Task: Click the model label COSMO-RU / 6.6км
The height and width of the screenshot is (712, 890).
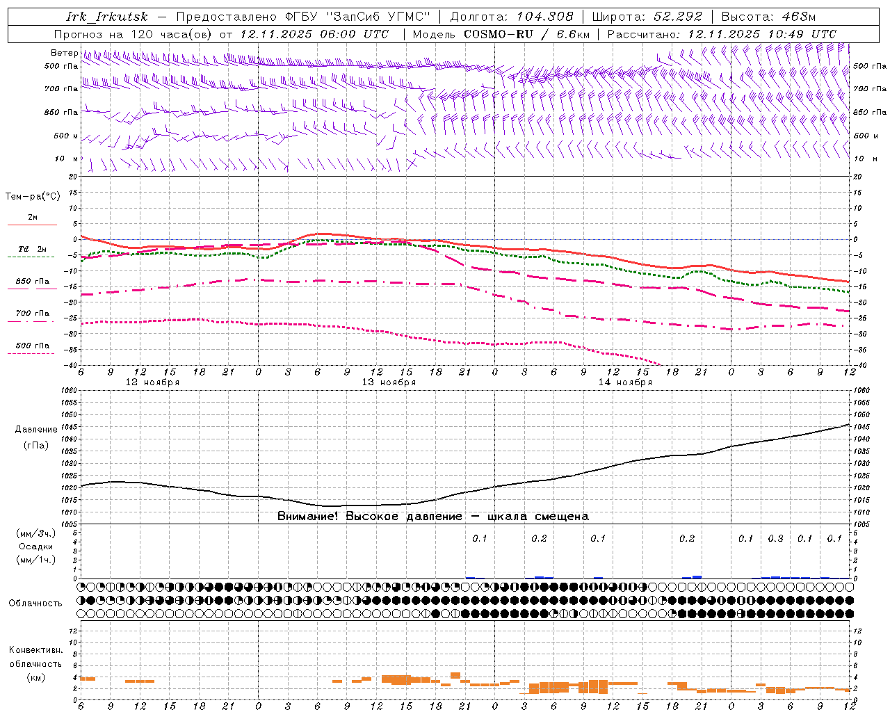Action: pos(527,34)
